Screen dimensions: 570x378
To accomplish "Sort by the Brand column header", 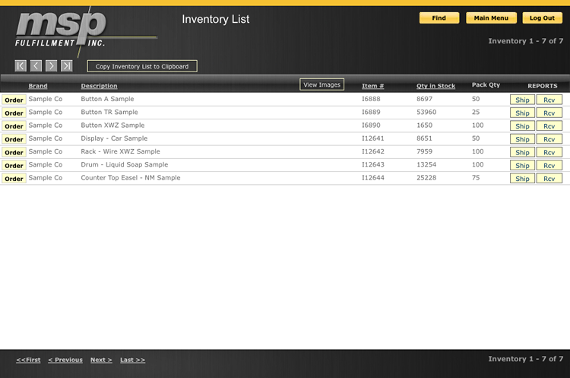I will pos(38,86).
